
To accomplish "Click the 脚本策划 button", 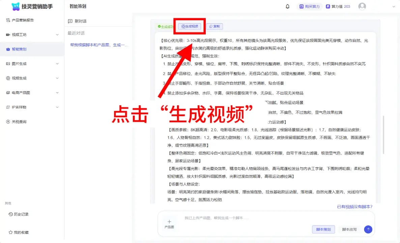I will point(323,229).
